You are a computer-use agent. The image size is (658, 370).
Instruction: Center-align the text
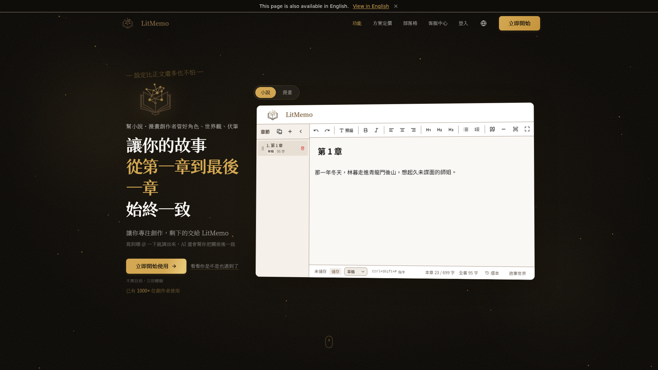[x=402, y=130]
